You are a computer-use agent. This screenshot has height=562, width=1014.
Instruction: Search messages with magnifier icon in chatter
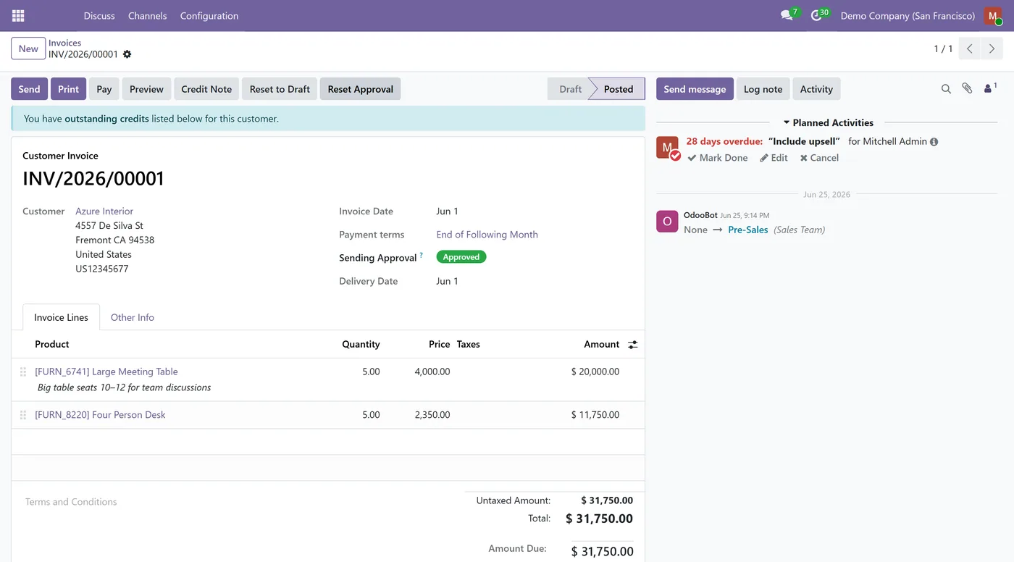coord(946,89)
